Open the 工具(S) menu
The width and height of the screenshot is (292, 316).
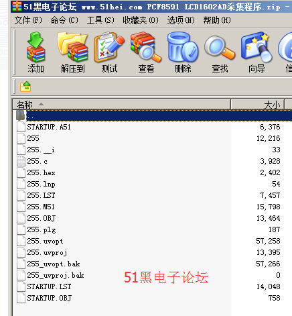(x=100, y=20)
